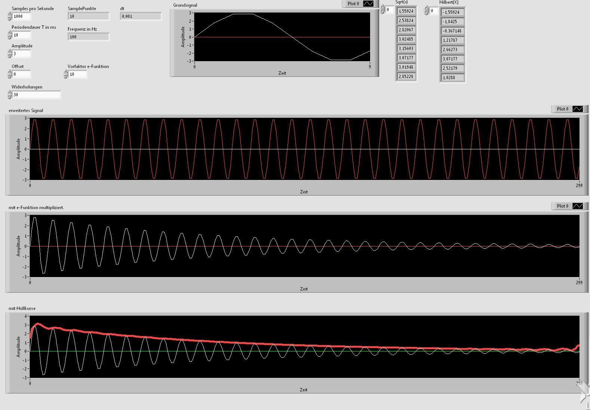
Task: Click the Wiederholungen field showing 30
Action: point(36,95)
